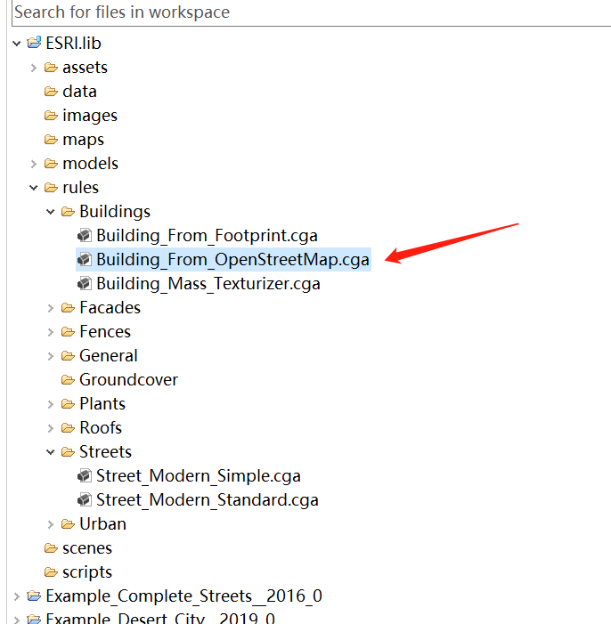611x624 pixels.
Task: Click the images folder icon
Action: [x=51, y=116]
